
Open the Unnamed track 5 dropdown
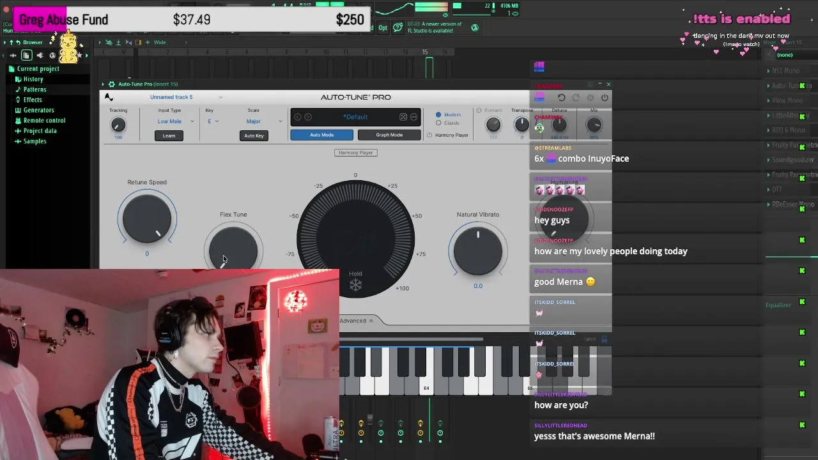click(186, 97)
